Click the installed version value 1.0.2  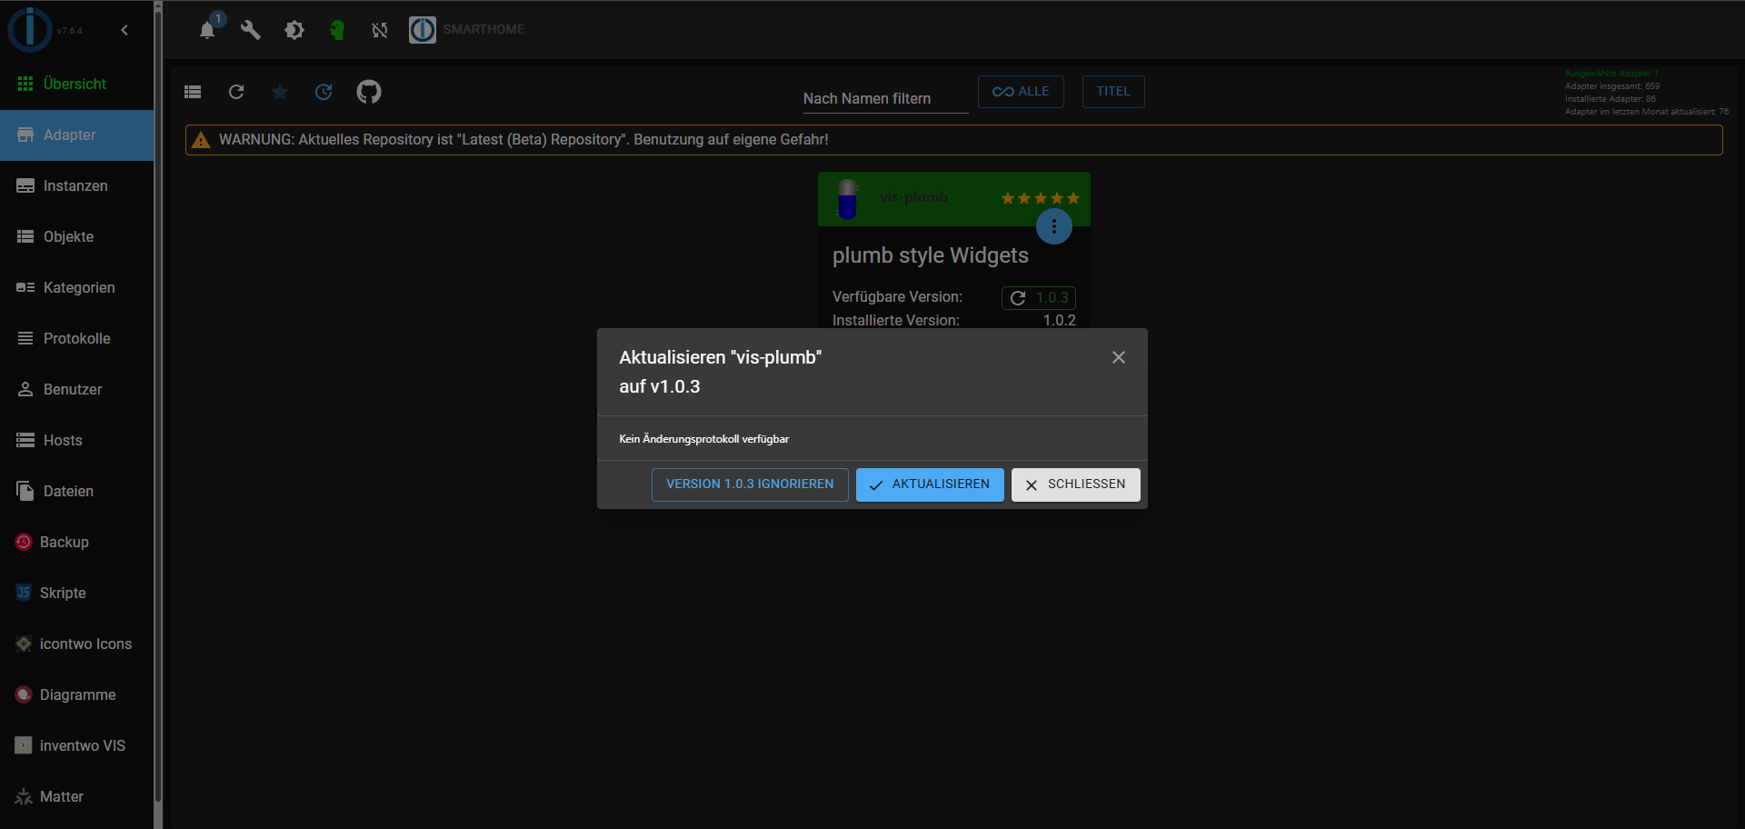(1060, 320)
